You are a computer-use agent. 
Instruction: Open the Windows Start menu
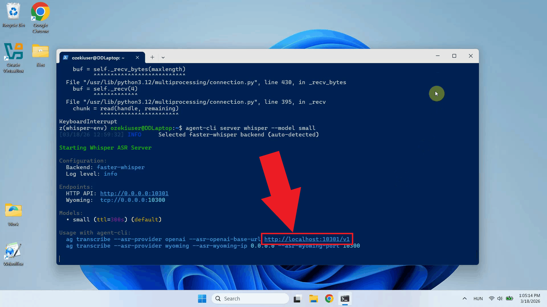click(x=202, y=298)
